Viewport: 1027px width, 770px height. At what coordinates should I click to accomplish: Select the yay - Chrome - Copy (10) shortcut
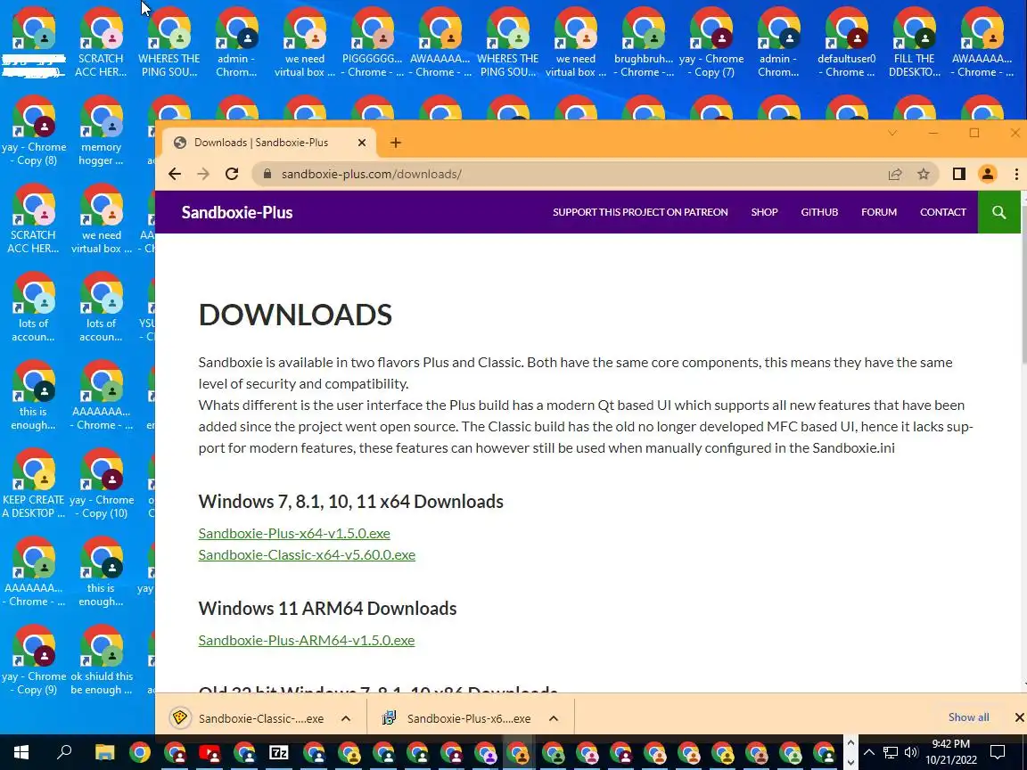pos(102,484)
